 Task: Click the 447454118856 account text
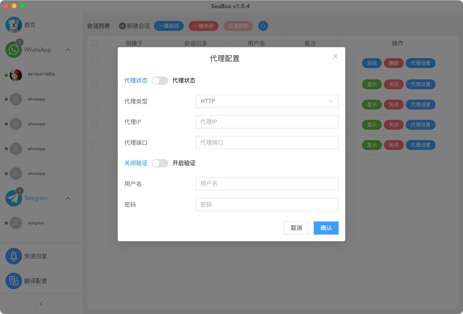tap(41, 74)
